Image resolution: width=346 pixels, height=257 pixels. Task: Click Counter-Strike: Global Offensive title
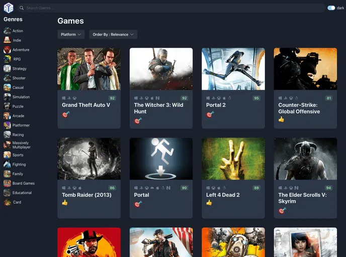(299, 108)
